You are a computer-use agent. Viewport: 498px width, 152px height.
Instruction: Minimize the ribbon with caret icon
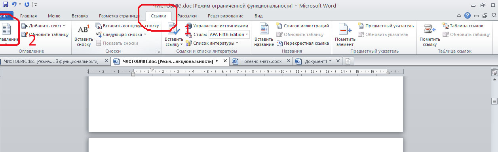pyautogui.click(x=458, y=16)
